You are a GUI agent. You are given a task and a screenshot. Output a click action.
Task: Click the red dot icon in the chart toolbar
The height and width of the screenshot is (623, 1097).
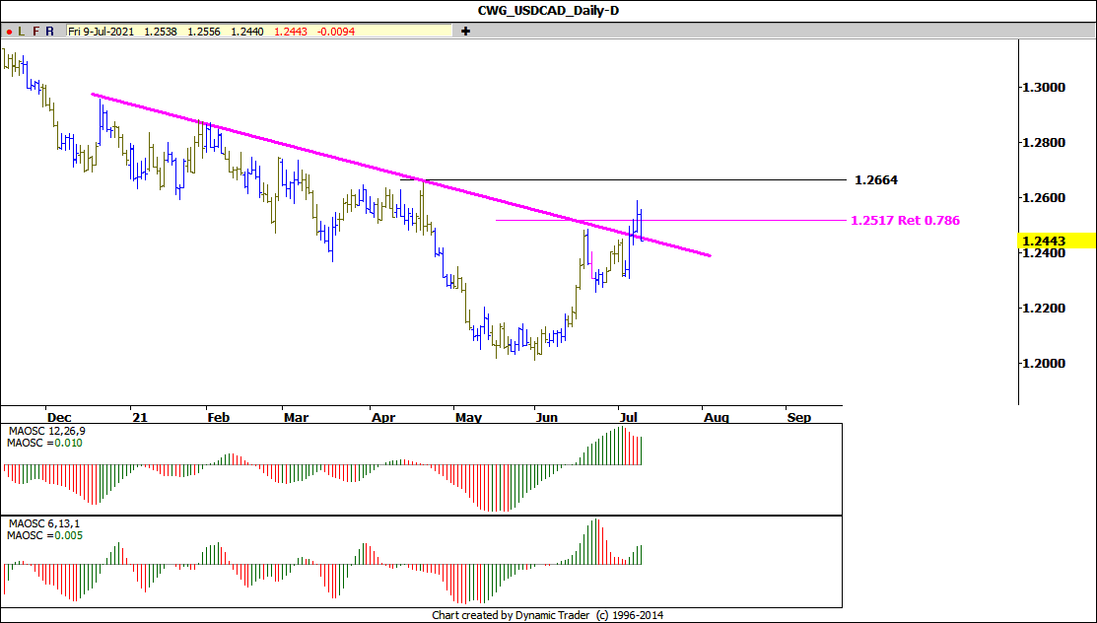9,32
